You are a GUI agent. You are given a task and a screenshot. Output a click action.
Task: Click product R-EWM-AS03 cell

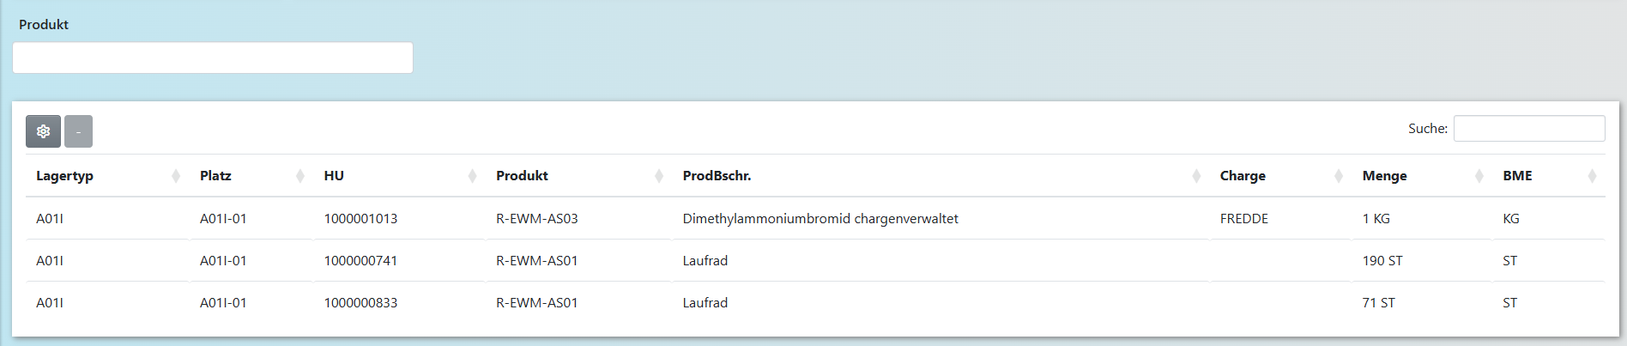[x=536, y=219]
